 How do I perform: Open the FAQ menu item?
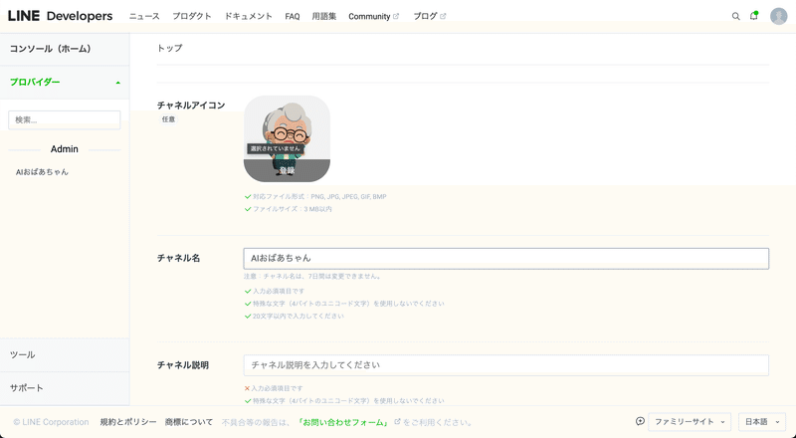coord(293,16)
